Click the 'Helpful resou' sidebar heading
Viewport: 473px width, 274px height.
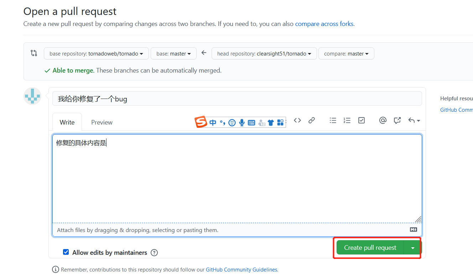coord(457,99)
